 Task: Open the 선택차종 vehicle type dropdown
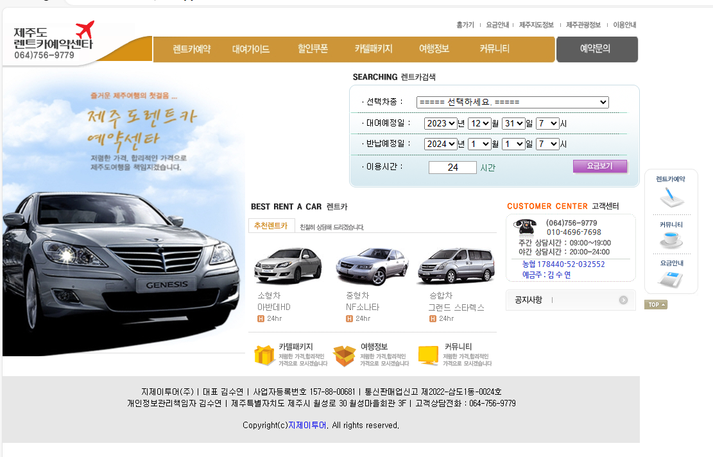(513, 102)
